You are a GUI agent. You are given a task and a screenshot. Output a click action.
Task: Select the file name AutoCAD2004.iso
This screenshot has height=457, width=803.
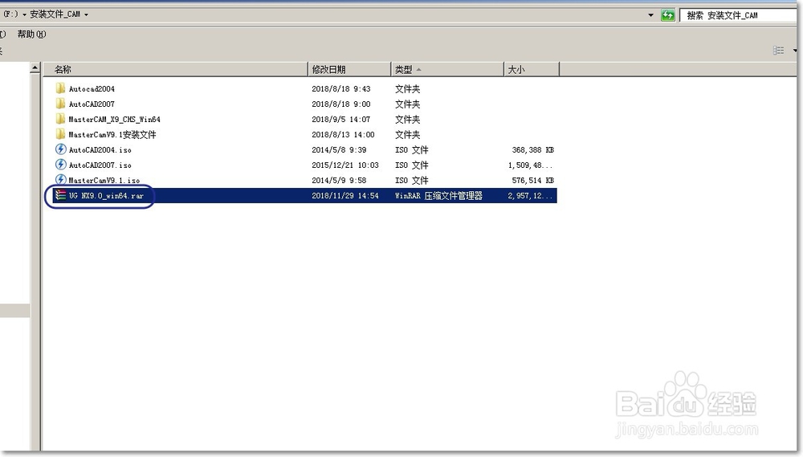tap(100, 150)
